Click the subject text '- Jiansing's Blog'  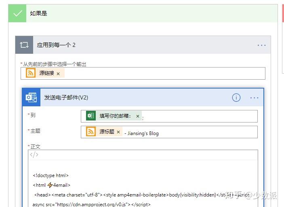pos(141,133)
